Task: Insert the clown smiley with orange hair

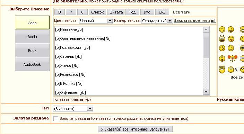Action: click(232, 58)
